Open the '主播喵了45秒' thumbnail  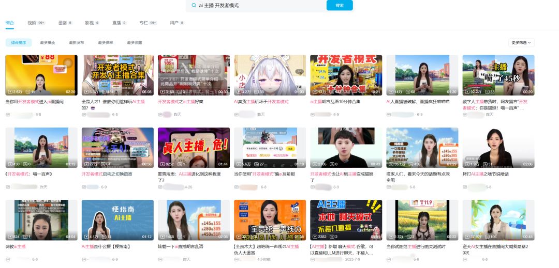coord(498,75)
